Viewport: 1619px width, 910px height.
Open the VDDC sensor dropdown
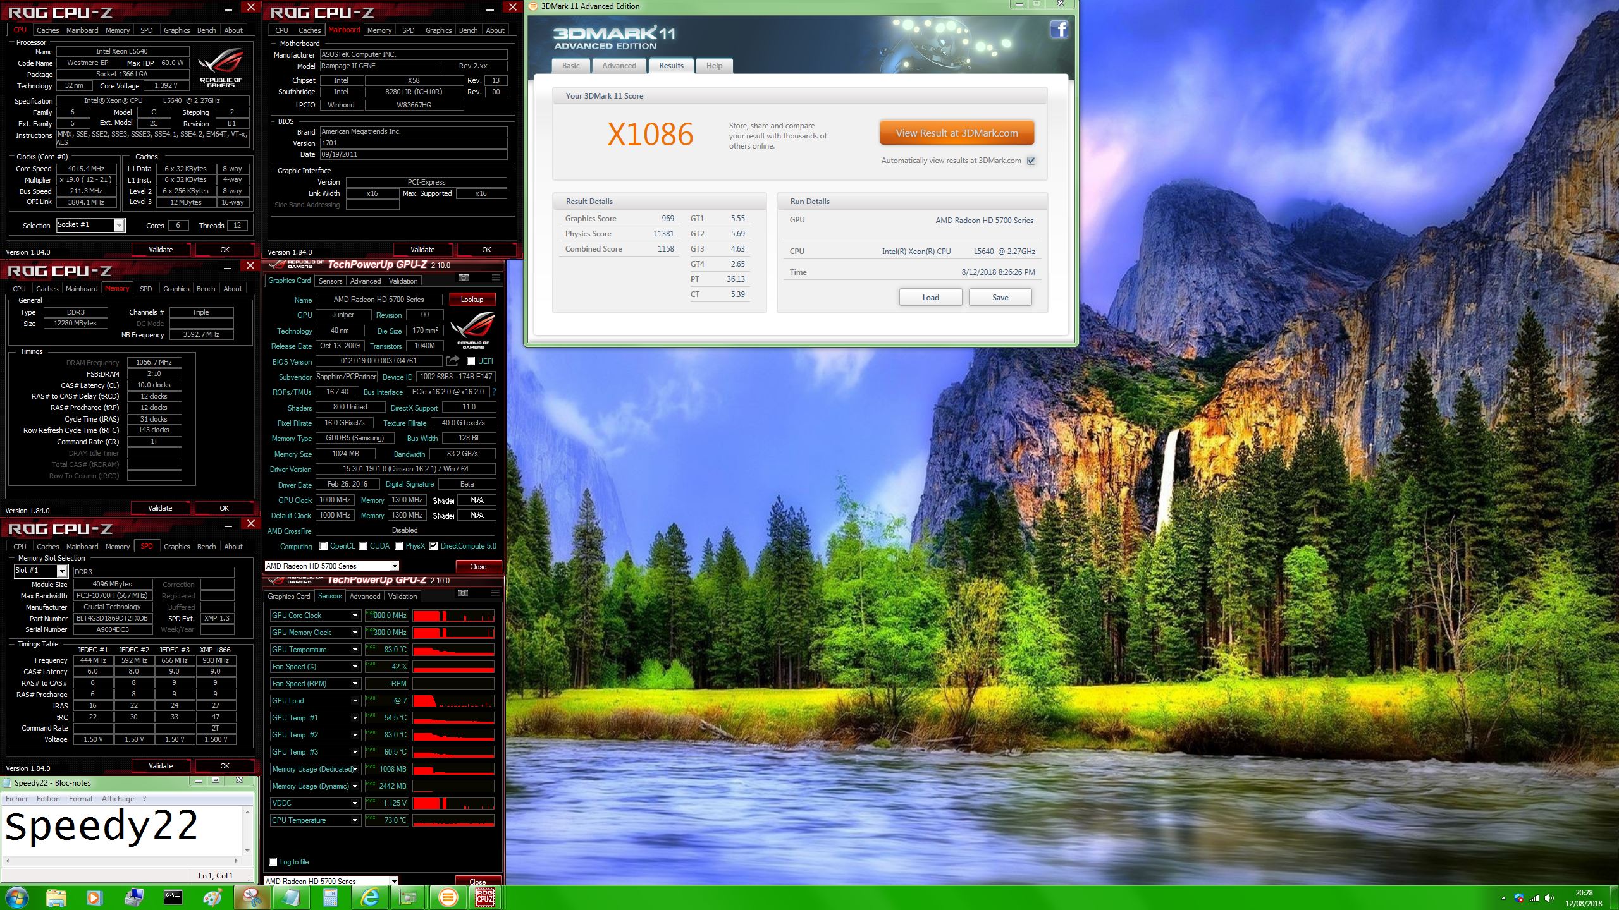point(355,803)
